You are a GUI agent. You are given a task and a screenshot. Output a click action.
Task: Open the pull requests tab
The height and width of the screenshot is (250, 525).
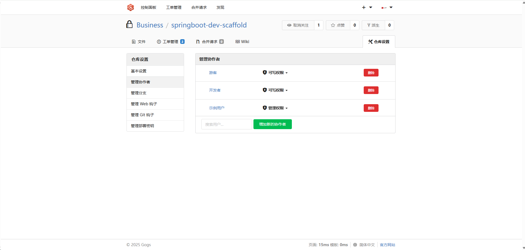click(x=210, y=42)
